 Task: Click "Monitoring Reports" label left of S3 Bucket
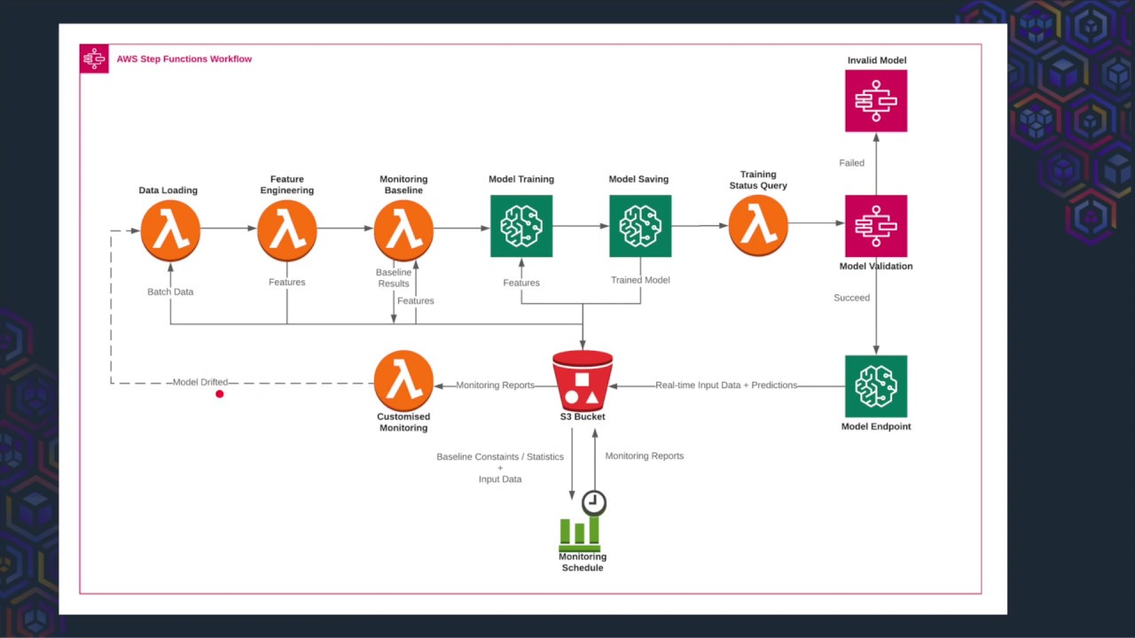(496, 385)
